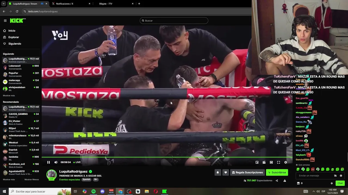Open PepuFor channel in sidebar
The image size is (348, 195).
[21, 74]
